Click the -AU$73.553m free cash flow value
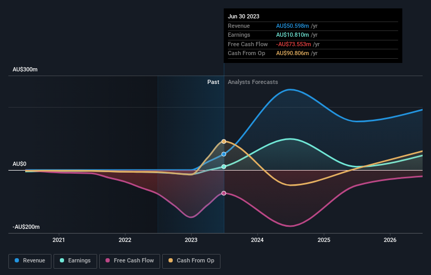Image resolution: width=431 pixels, height=275 pixels. pos(293,44)
